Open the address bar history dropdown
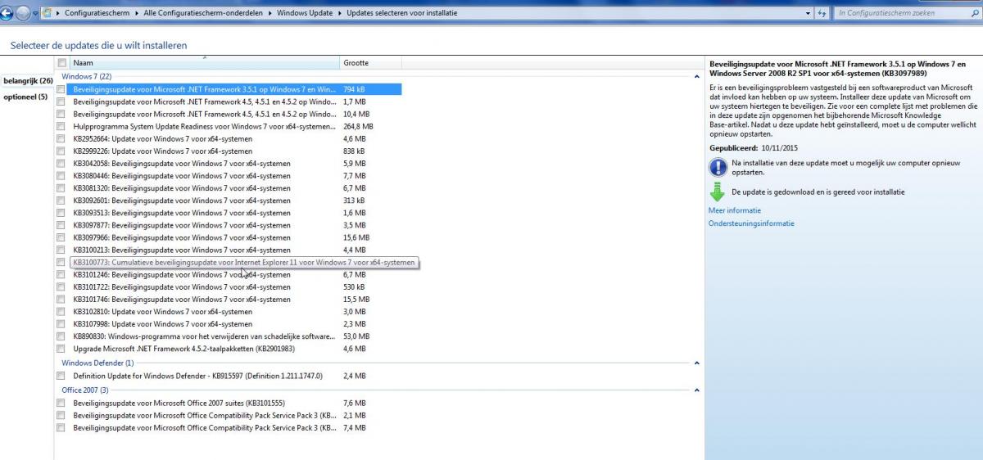Viewport: 983px width, 460px height. click(x=809, y=13)
